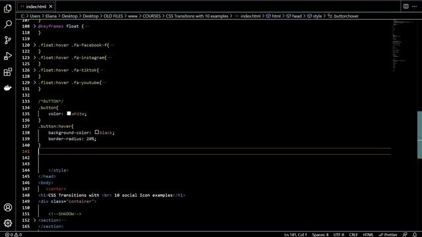Close the index.html tab
The height and width of the screenshot is (237, 422).
pos(51,7)
